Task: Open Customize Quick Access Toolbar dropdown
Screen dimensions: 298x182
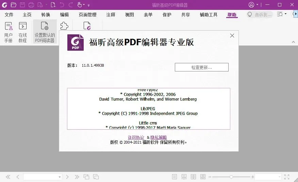Action: pos(88,5)
